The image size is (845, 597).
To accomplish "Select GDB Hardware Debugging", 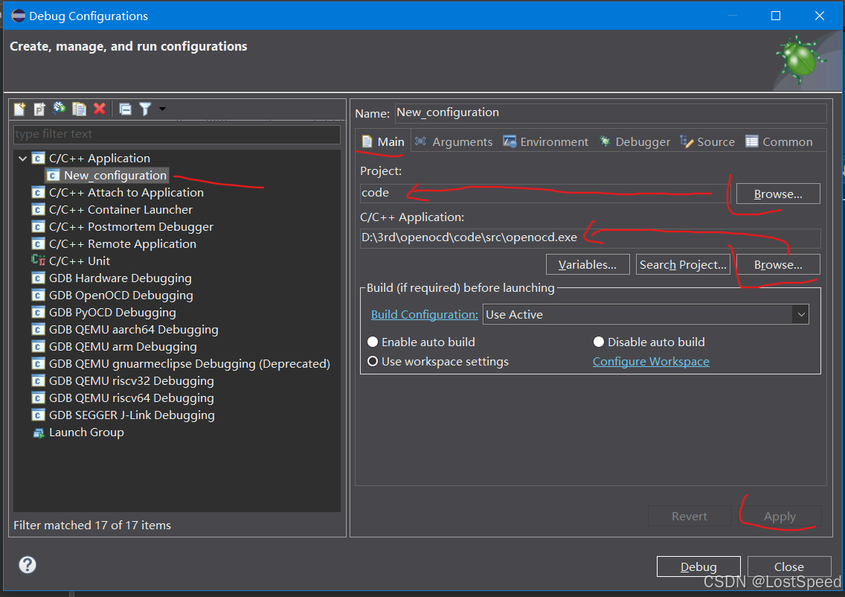I will (x=121, y=278).
